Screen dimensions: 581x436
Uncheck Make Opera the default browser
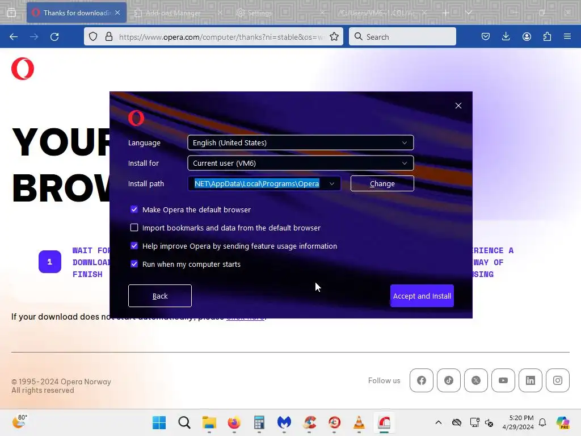[134, 209]
